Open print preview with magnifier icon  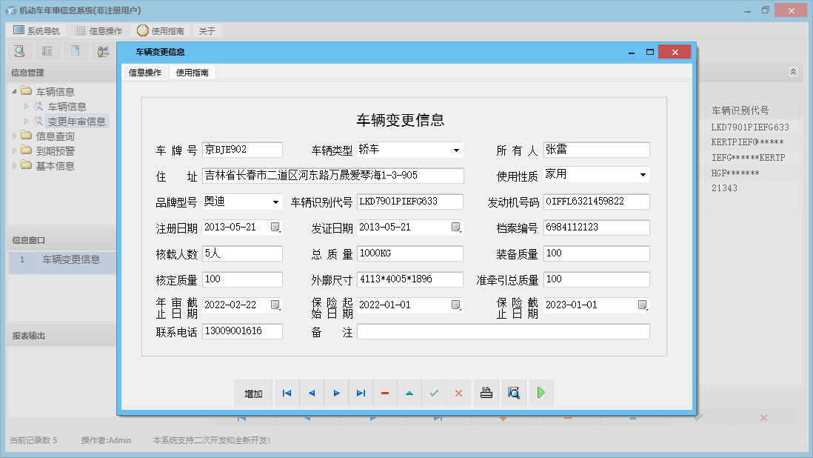click(x=514, y=394)
